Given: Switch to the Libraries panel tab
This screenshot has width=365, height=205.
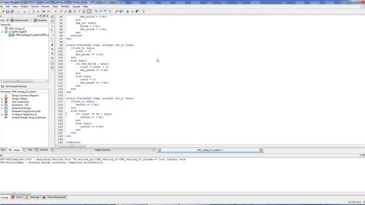Looking at the screenshot, I should (x=42, y=150).
